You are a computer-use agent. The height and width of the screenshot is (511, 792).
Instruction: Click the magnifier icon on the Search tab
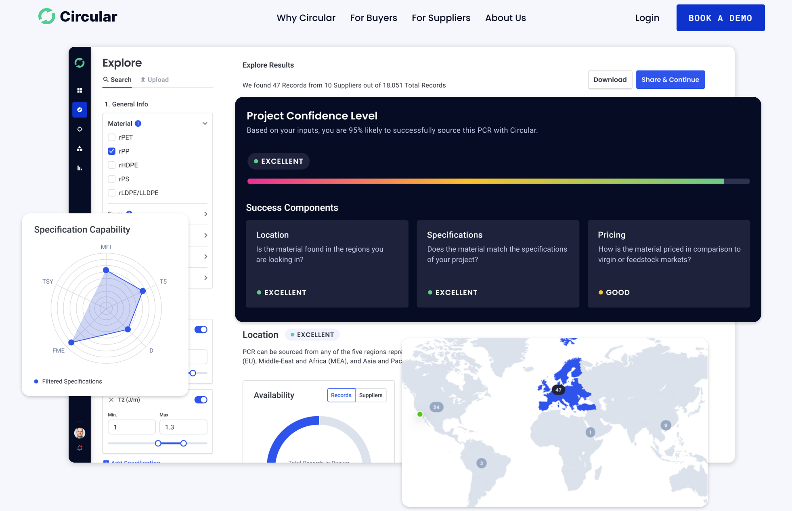pos(106,79)
